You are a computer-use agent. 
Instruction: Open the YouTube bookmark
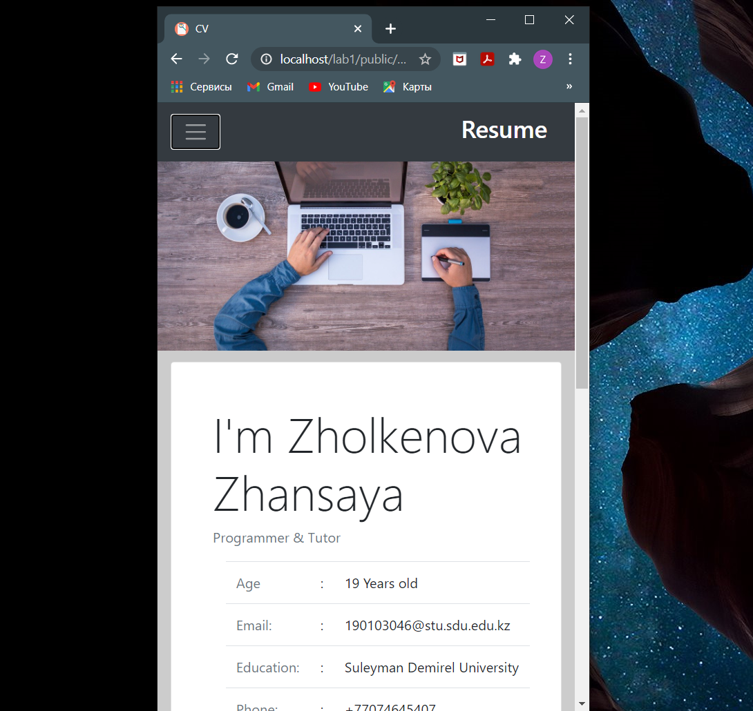pos(339,87)
